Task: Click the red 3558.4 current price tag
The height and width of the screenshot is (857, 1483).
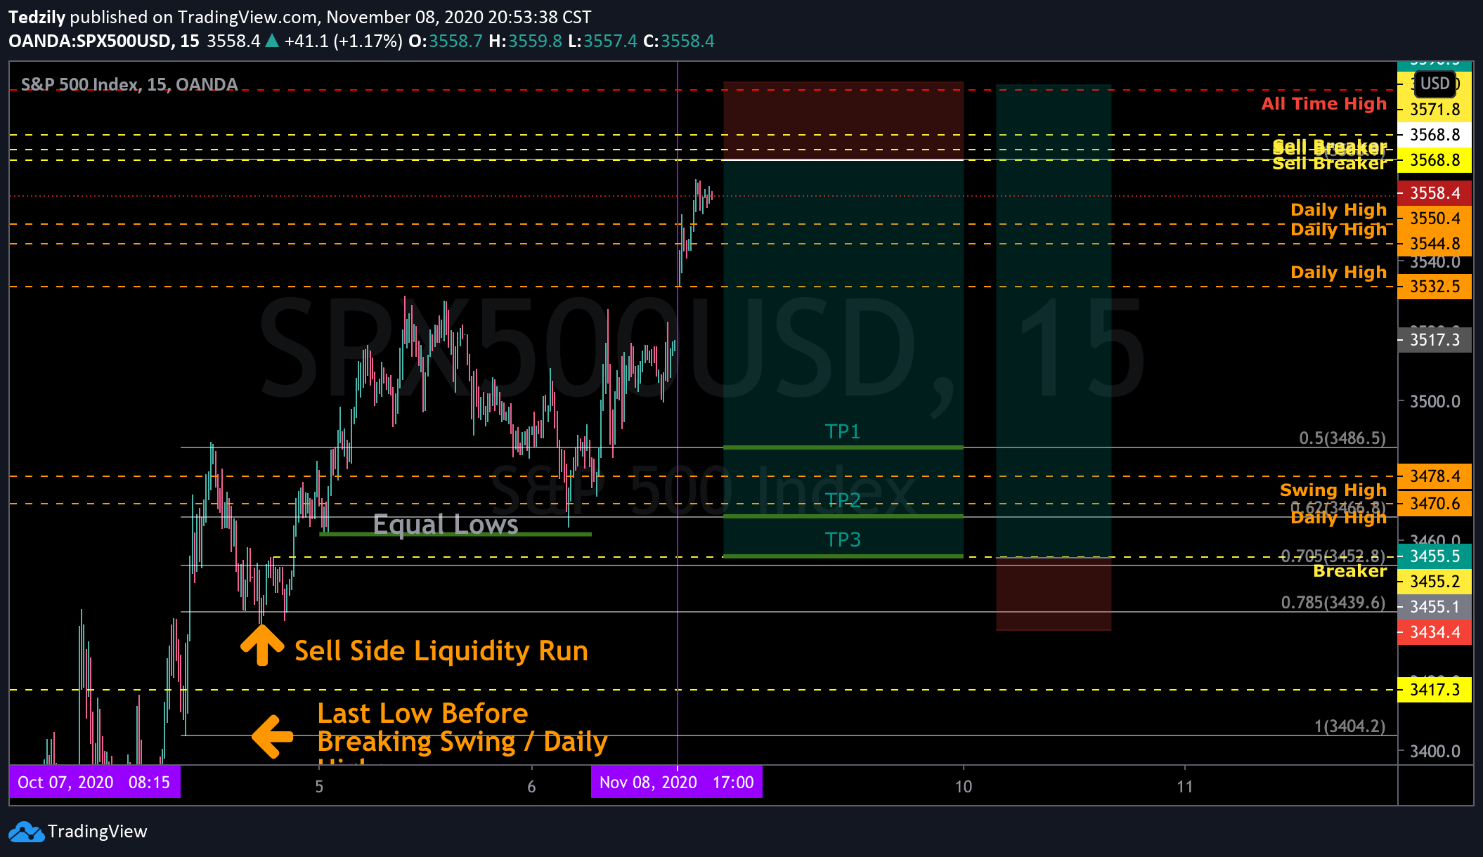Action: tap(1435, 192)
